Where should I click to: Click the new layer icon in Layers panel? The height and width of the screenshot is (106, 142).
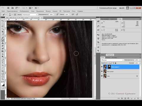135,98
